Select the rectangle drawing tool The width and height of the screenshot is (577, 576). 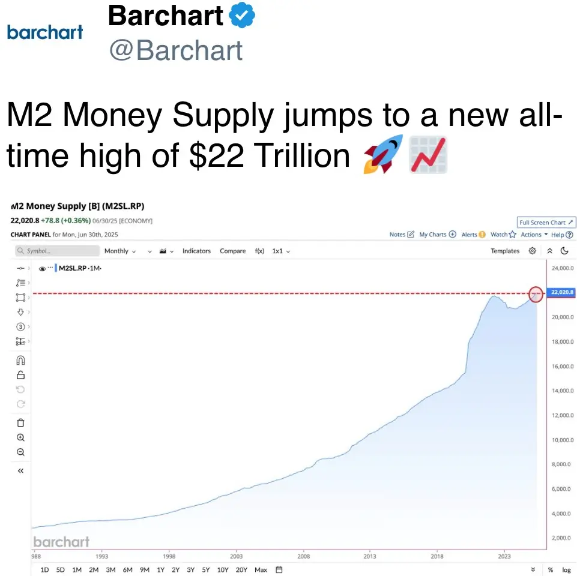tap(20, 297)
